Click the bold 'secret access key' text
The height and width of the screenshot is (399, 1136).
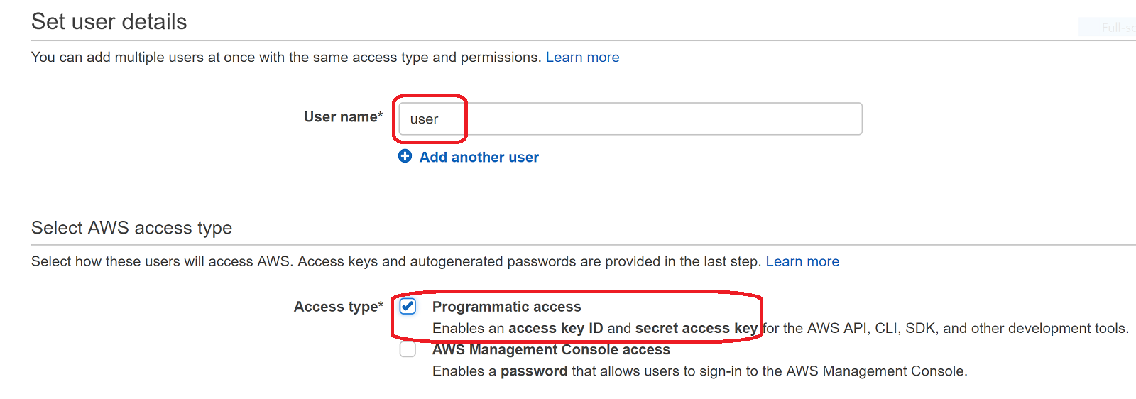pos(697,328)
